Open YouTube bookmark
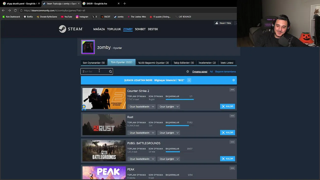This screenshot has width=320, height=180. (66, 17)
